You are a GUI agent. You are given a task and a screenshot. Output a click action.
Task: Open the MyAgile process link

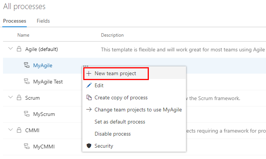43,65
